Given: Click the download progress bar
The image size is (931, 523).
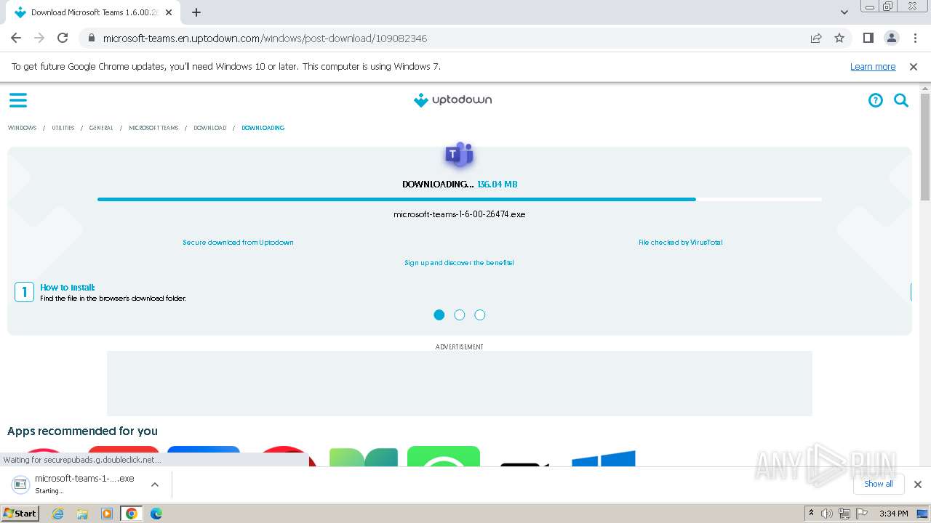Looking at the screenshot, I should coord(460,199).
